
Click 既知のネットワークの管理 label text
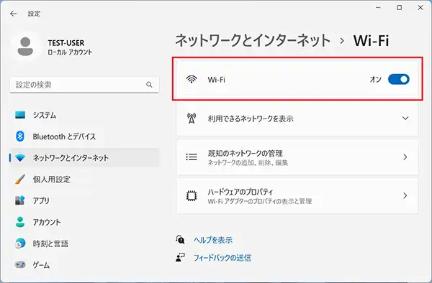[x=246, y=153]
